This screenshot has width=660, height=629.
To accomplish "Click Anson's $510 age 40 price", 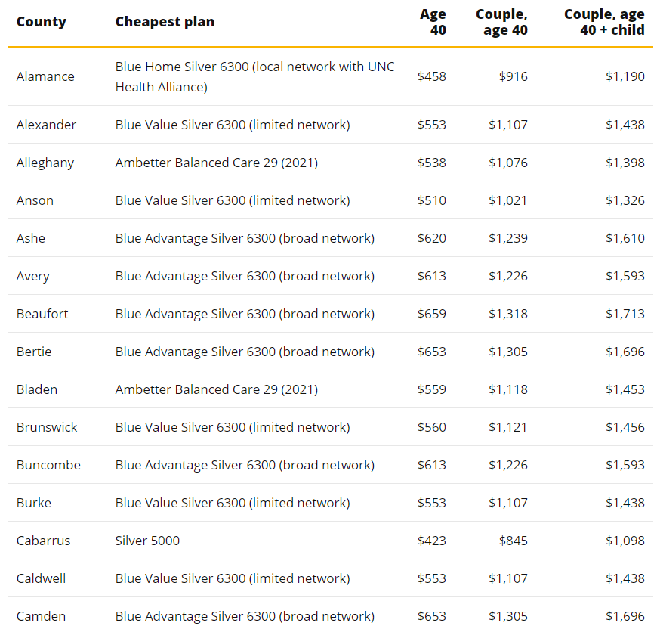I will tap(431, 200).
